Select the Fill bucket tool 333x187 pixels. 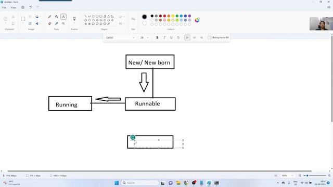click(x=57, y=17)
